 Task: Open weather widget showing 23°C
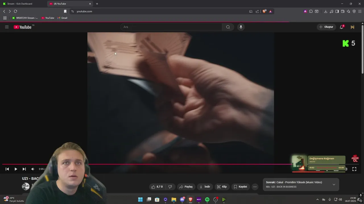(14, 199)
